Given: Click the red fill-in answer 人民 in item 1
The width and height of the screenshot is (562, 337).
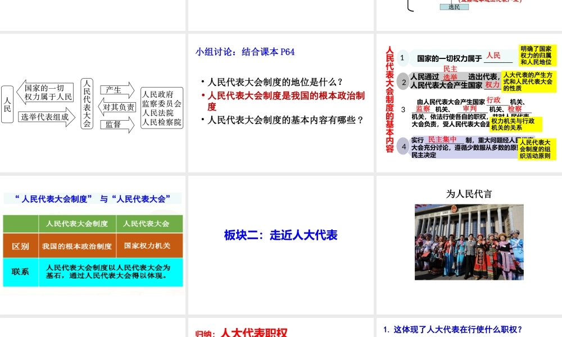Looking at the screenshot, I should pyautogui.click(x=493, y=56).
